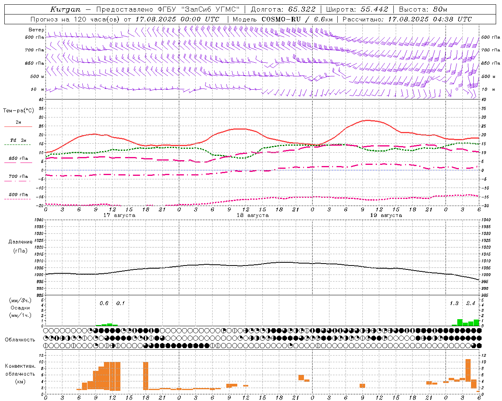
Task: Select the Облачность cloud cover label
Action: pos(20,340)
